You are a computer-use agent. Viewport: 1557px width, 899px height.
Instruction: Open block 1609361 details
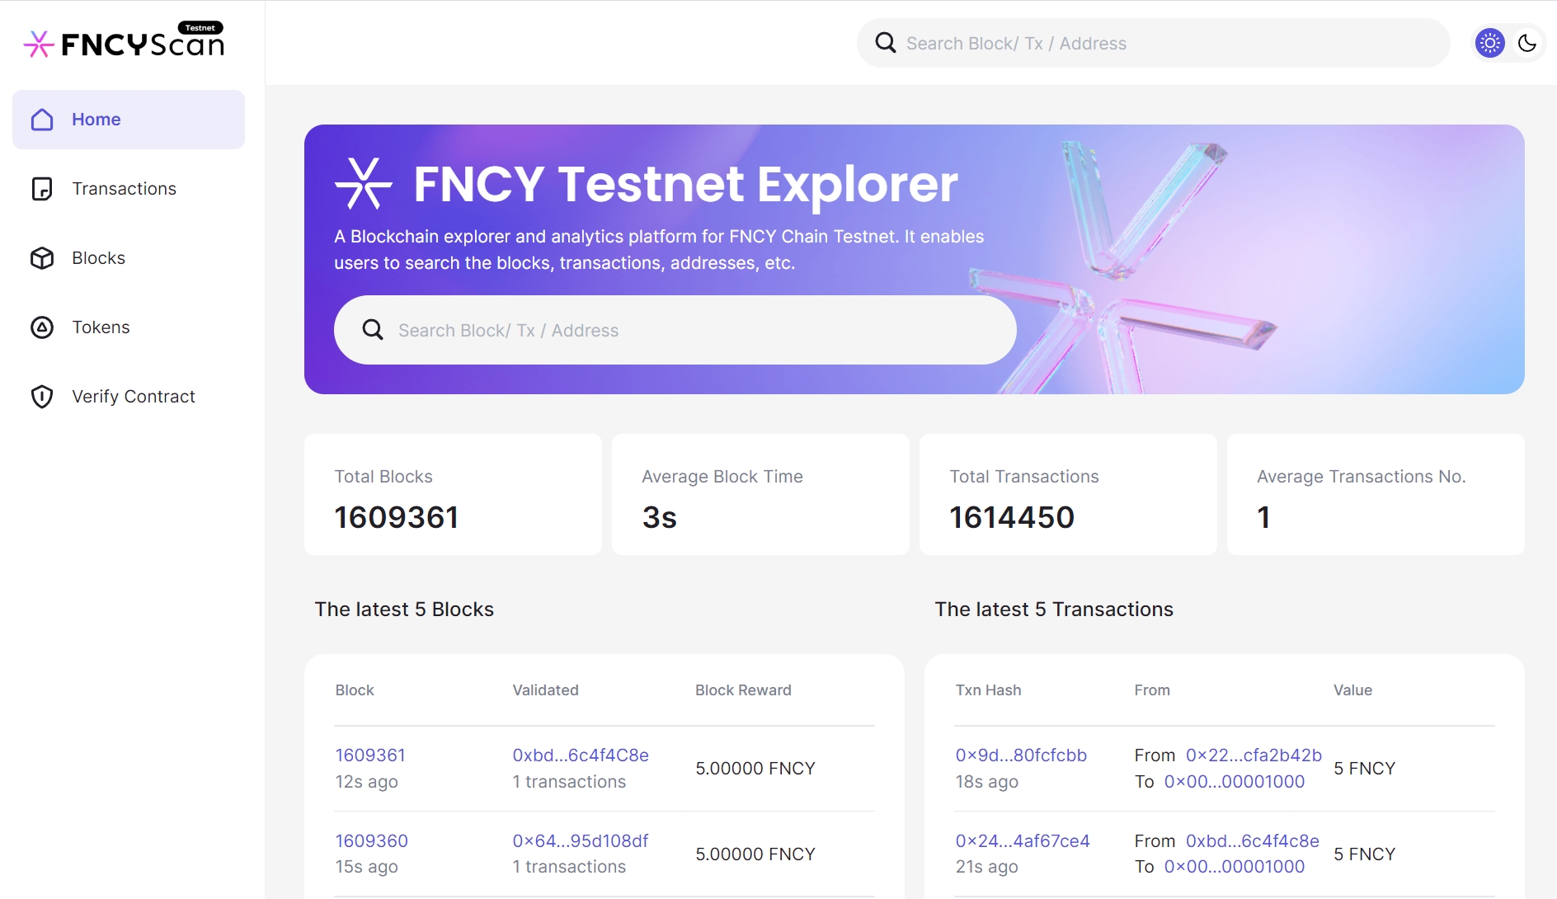tap(370, 755)
